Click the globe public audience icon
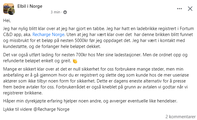 coord(65,12)
